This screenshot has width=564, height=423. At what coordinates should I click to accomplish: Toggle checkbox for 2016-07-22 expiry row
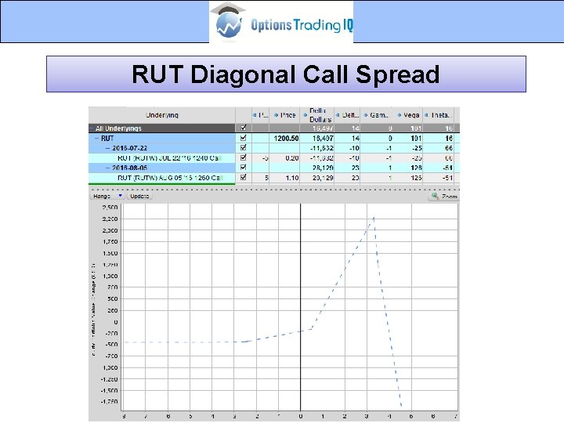[244, 147]
